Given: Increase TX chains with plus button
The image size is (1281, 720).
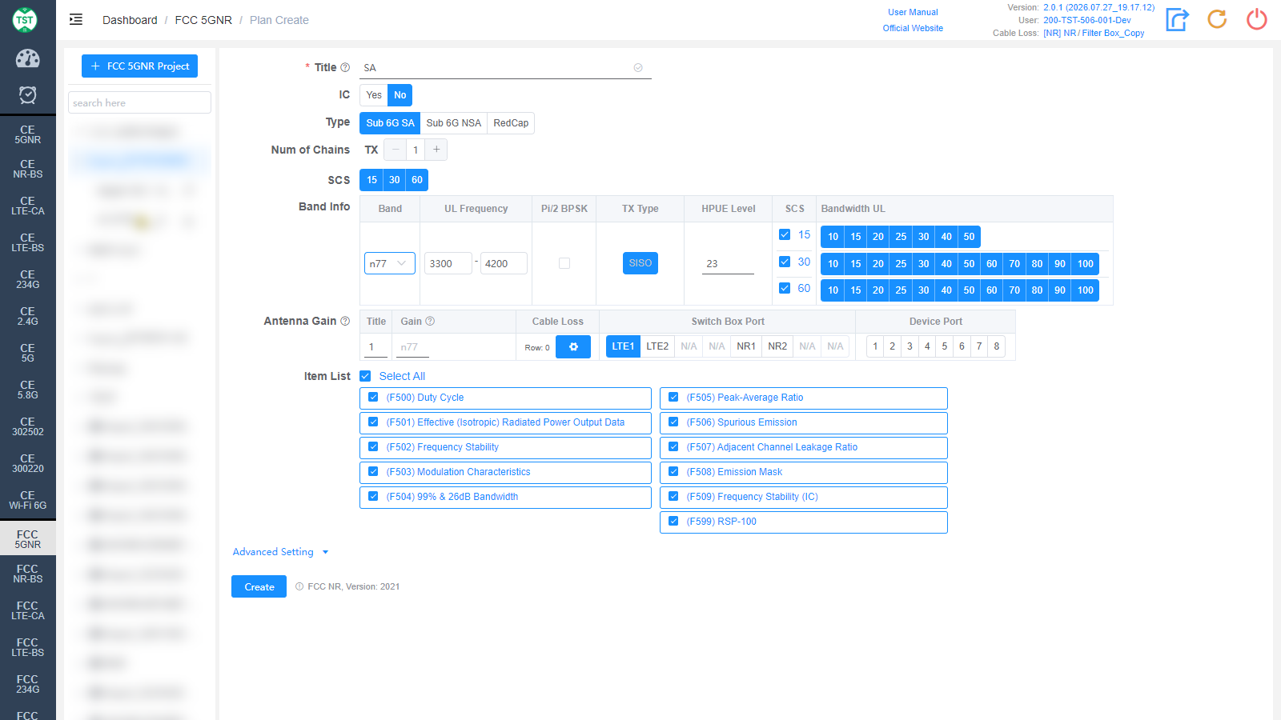Looking at the screenshot, I should (436, 150).
